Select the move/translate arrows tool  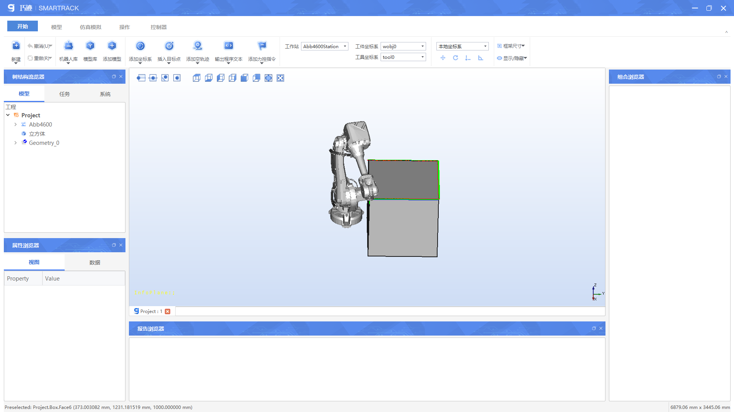pos(443,58)
